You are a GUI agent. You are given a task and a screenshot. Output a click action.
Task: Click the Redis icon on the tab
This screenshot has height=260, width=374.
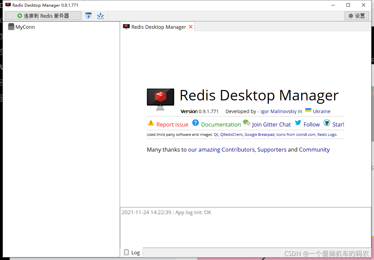[126, 27]
